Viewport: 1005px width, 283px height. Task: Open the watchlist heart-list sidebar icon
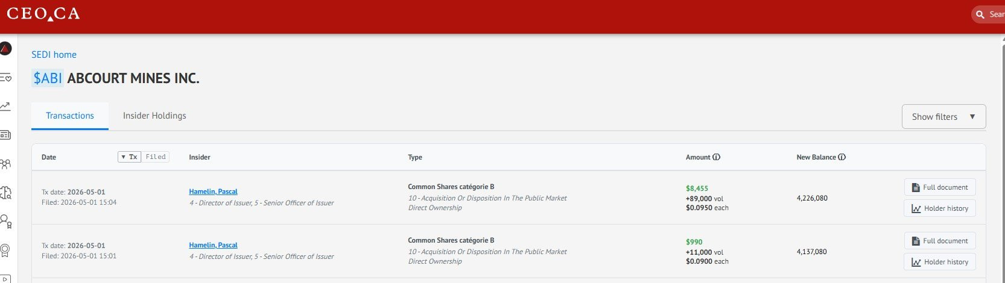5,78
